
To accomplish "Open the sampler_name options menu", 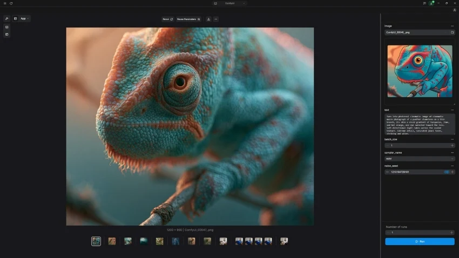I will point(453,153).
